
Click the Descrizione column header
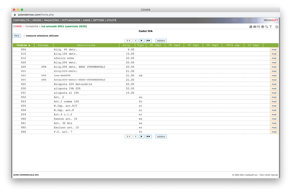[86, 45]
